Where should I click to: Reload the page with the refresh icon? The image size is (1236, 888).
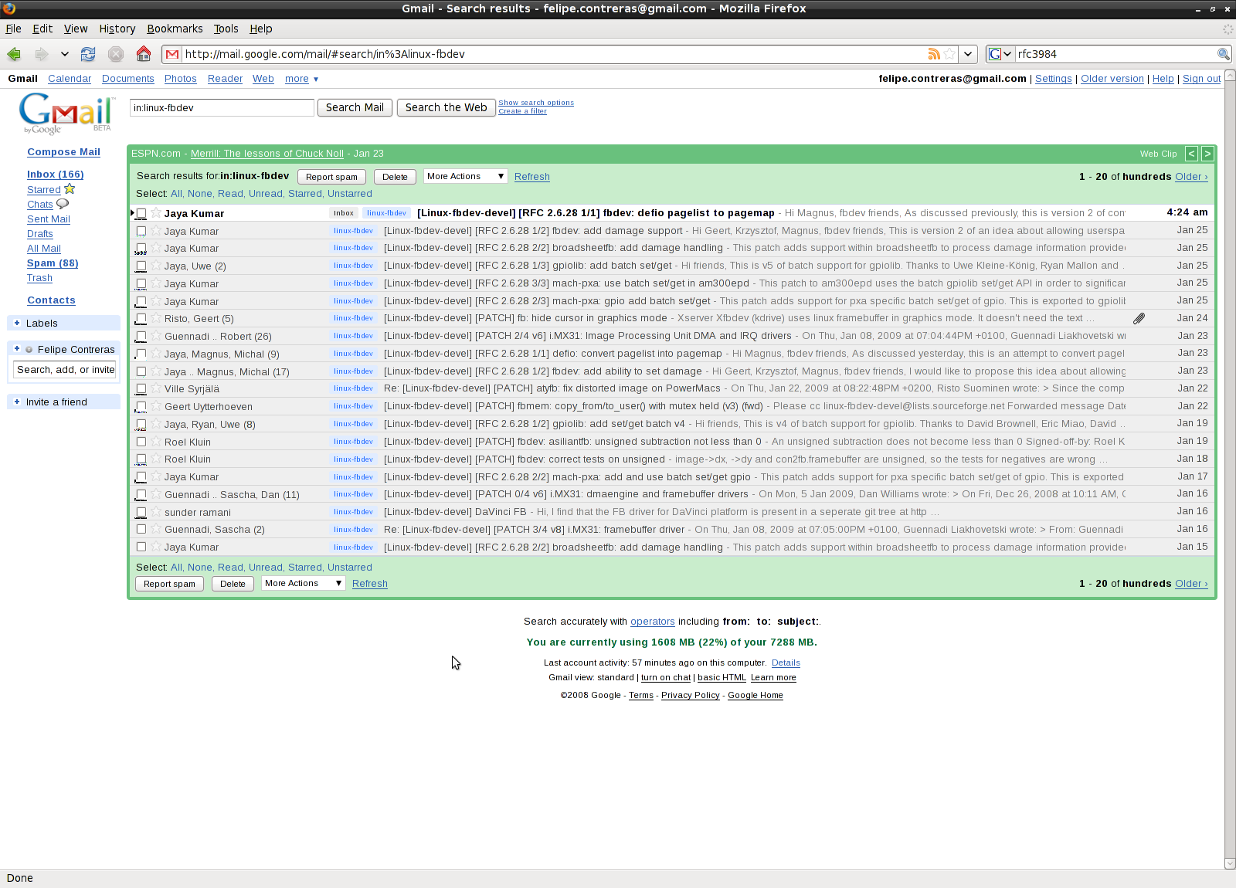88,54
